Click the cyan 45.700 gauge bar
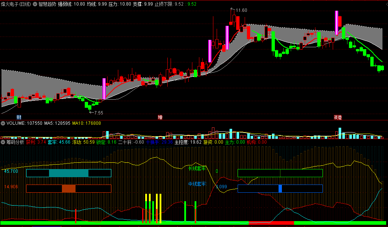Screen dimensions: 388x227 click(69, 173)
